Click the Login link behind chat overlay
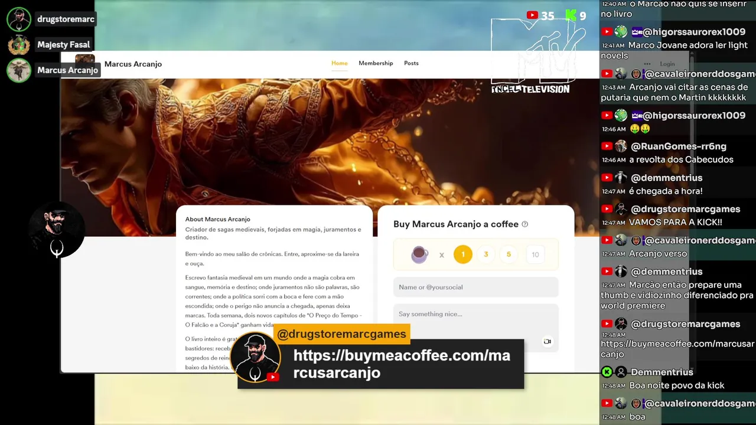The height and width of the screenshot is (425, 756). pos(667,64)
